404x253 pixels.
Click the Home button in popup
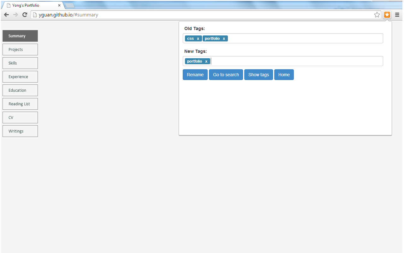284,75
